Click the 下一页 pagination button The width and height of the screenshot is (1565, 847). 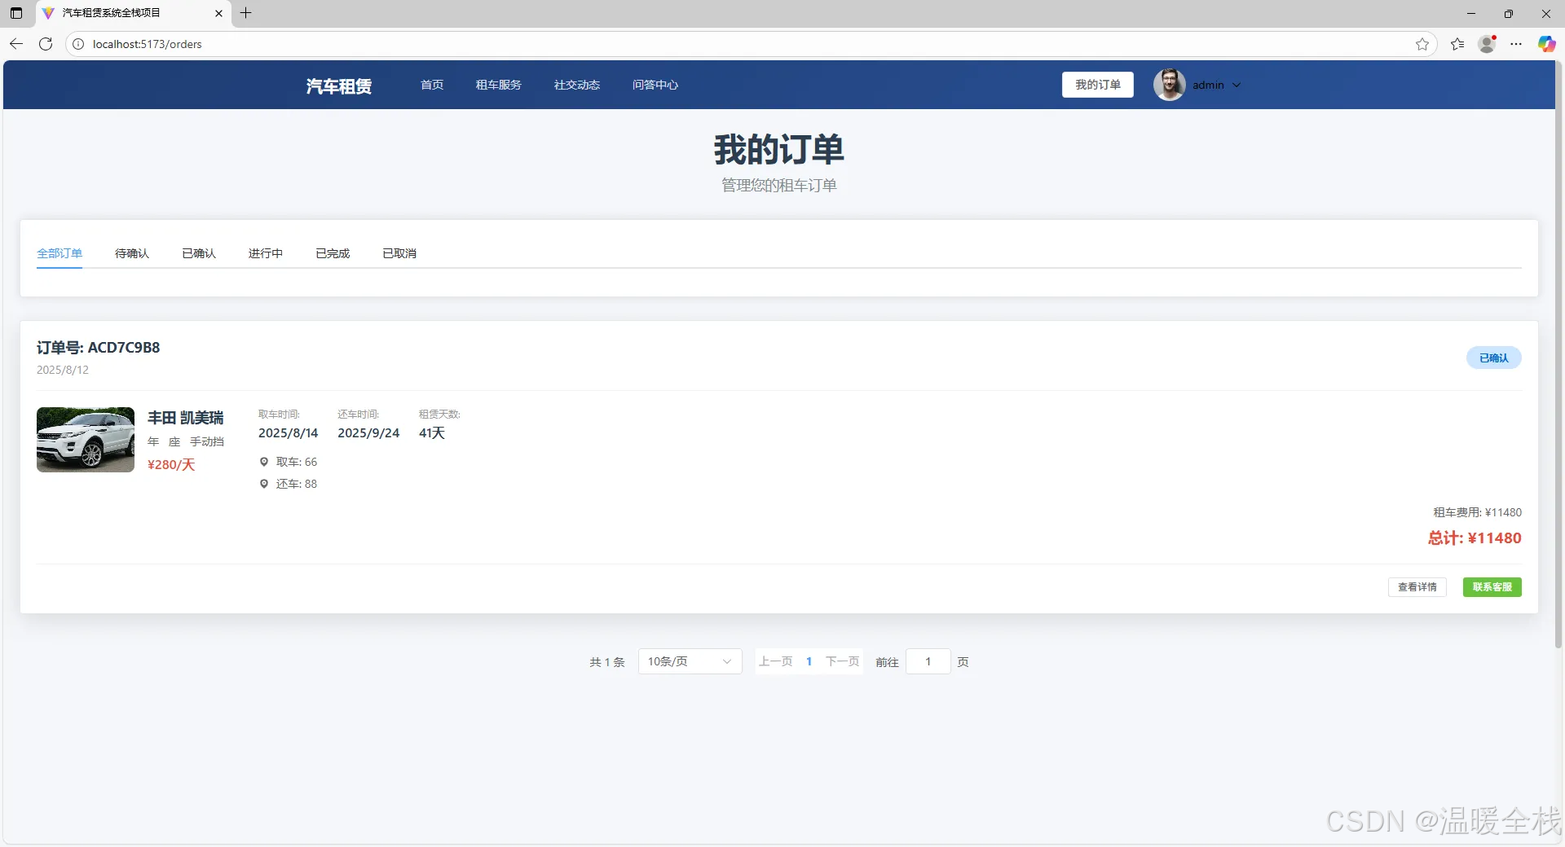coord(843,661)
